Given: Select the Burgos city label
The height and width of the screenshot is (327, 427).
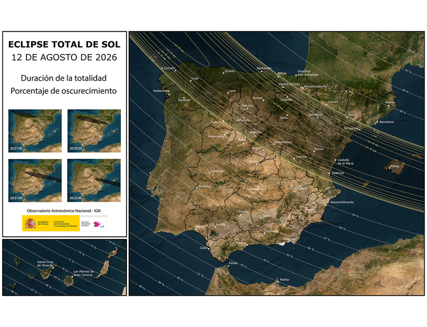Looking at the screenshot, I should click(258, 98).
